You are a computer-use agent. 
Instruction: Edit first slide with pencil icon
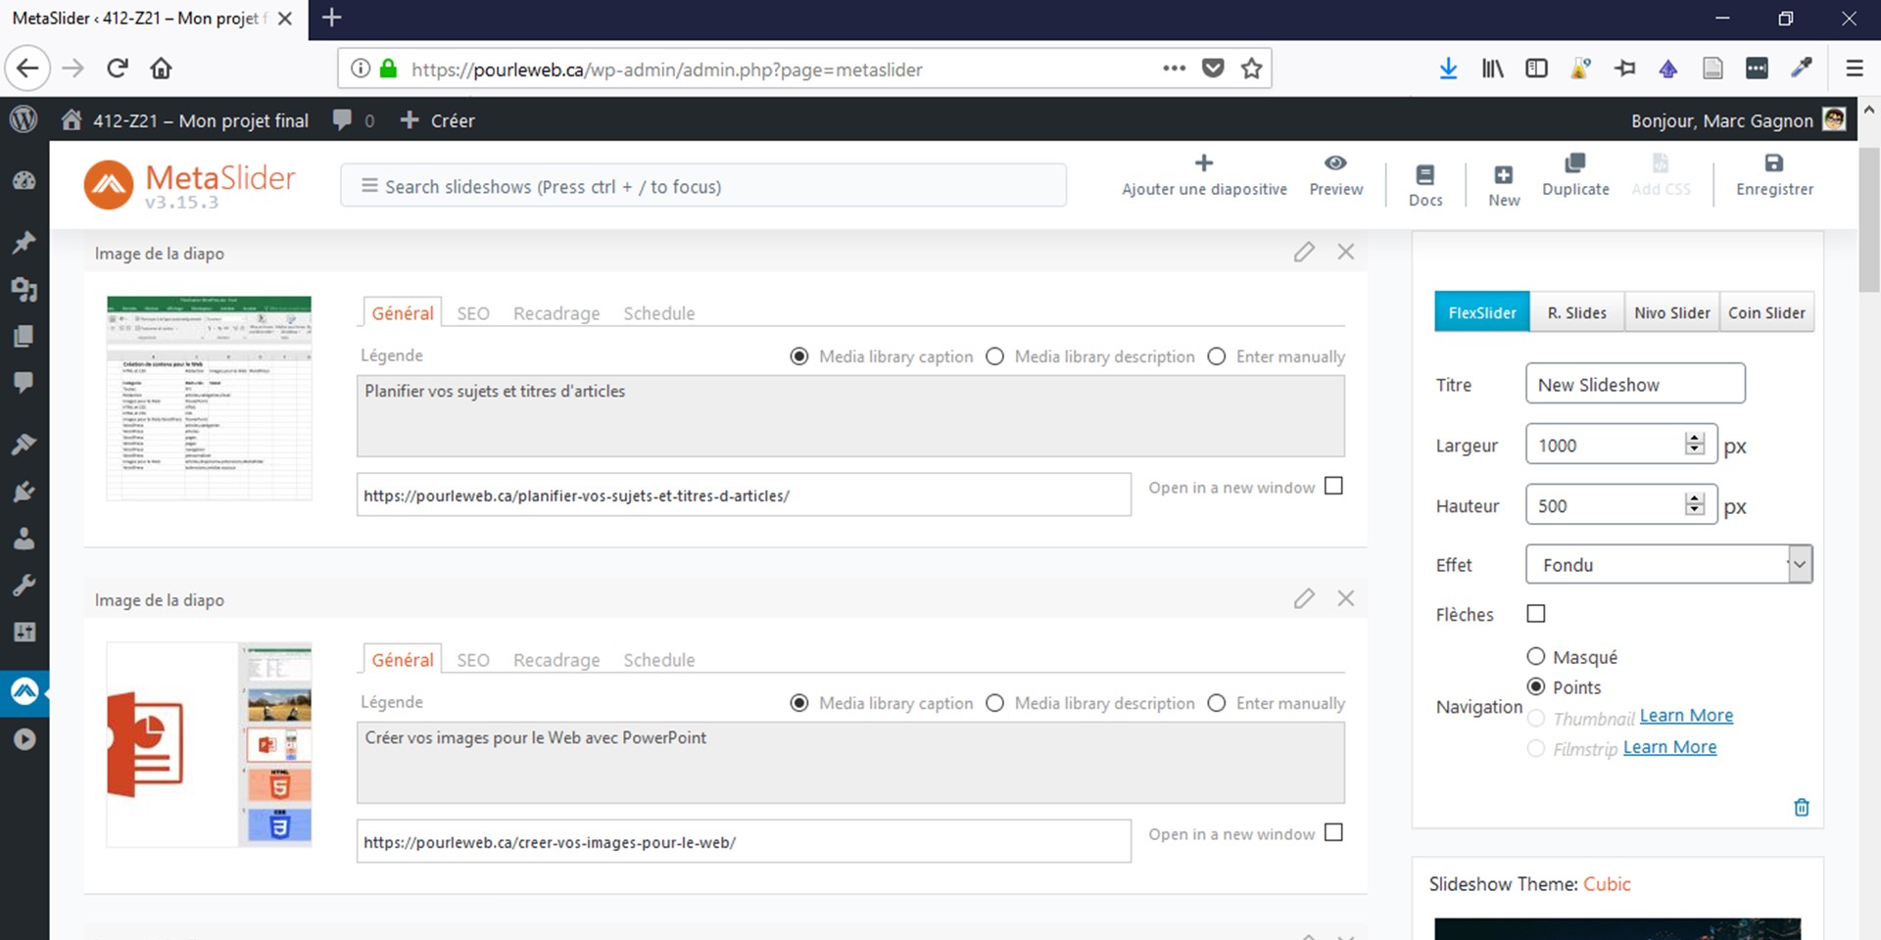(x=1304, y=252)
